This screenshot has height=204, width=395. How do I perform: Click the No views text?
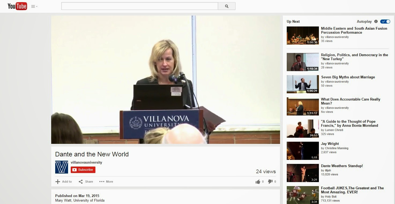[327, 112]
